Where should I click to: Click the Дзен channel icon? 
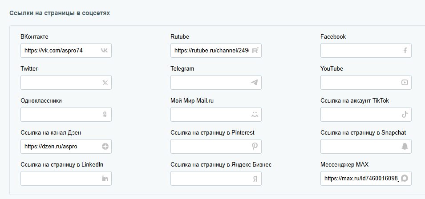click(x=105, y=147)
